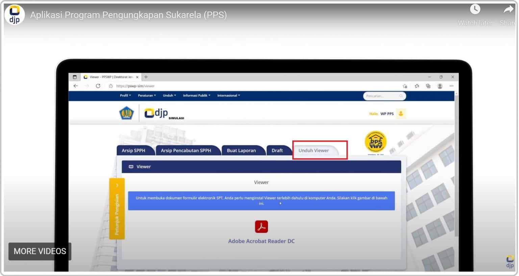Click the yellow PPS program logo
Screen dimensions: 519x276
tap(375, 142)
